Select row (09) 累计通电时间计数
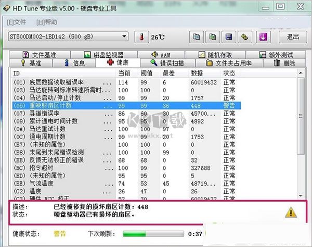The height and width of the screenshot is (247, 312). point(126,121)
